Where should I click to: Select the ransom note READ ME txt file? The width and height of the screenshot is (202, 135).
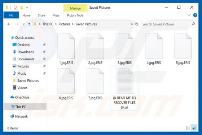[124, 88]
